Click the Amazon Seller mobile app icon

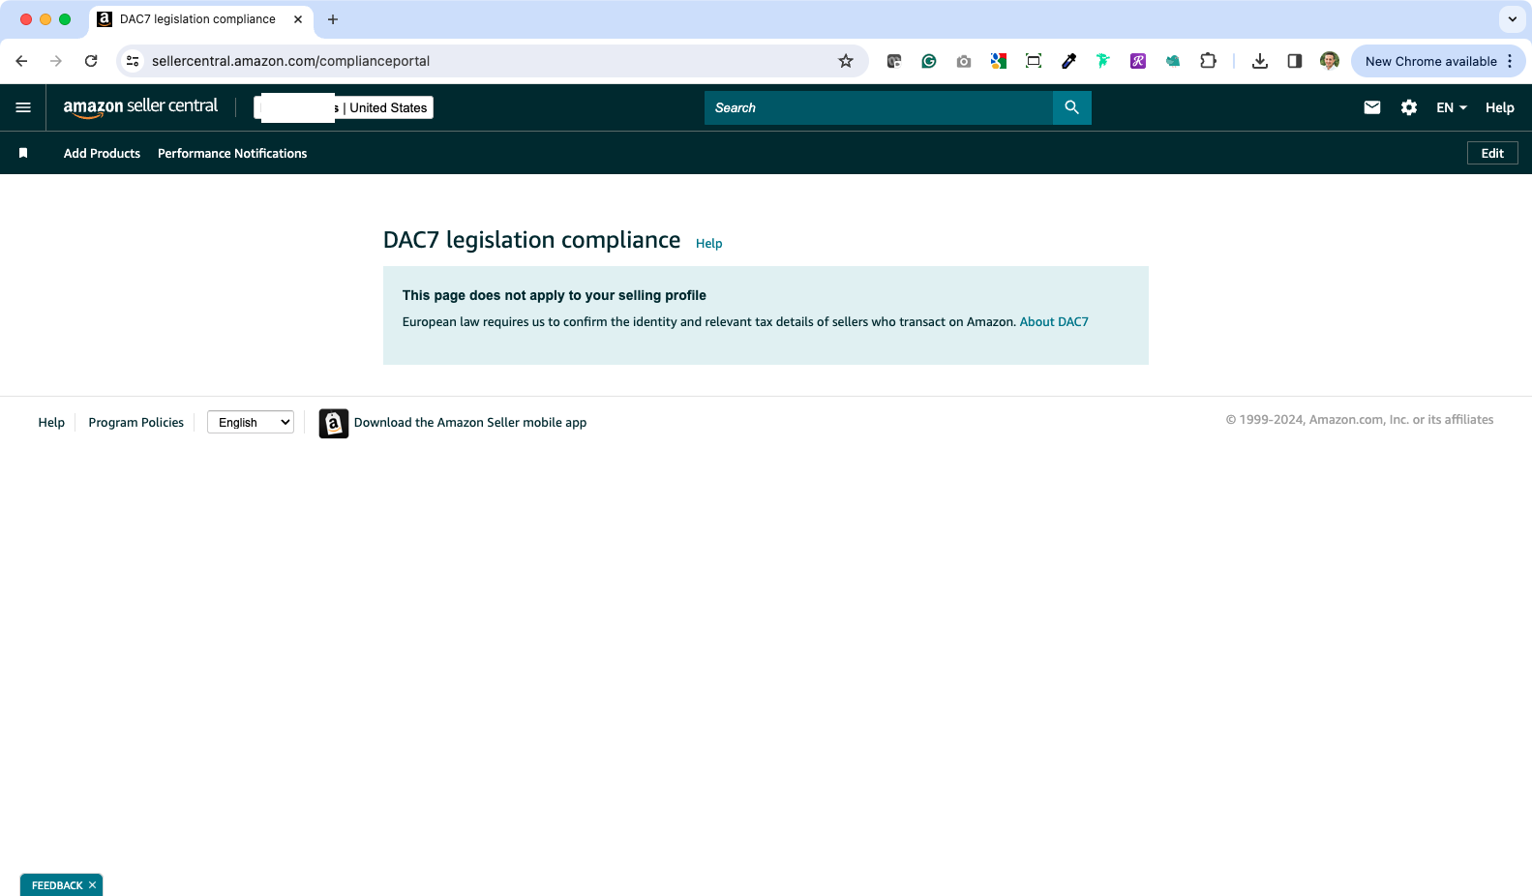[334, 423]
